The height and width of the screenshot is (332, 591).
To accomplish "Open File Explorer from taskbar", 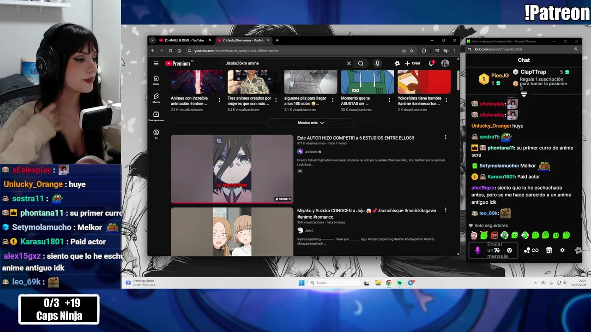I will point(378,283).
